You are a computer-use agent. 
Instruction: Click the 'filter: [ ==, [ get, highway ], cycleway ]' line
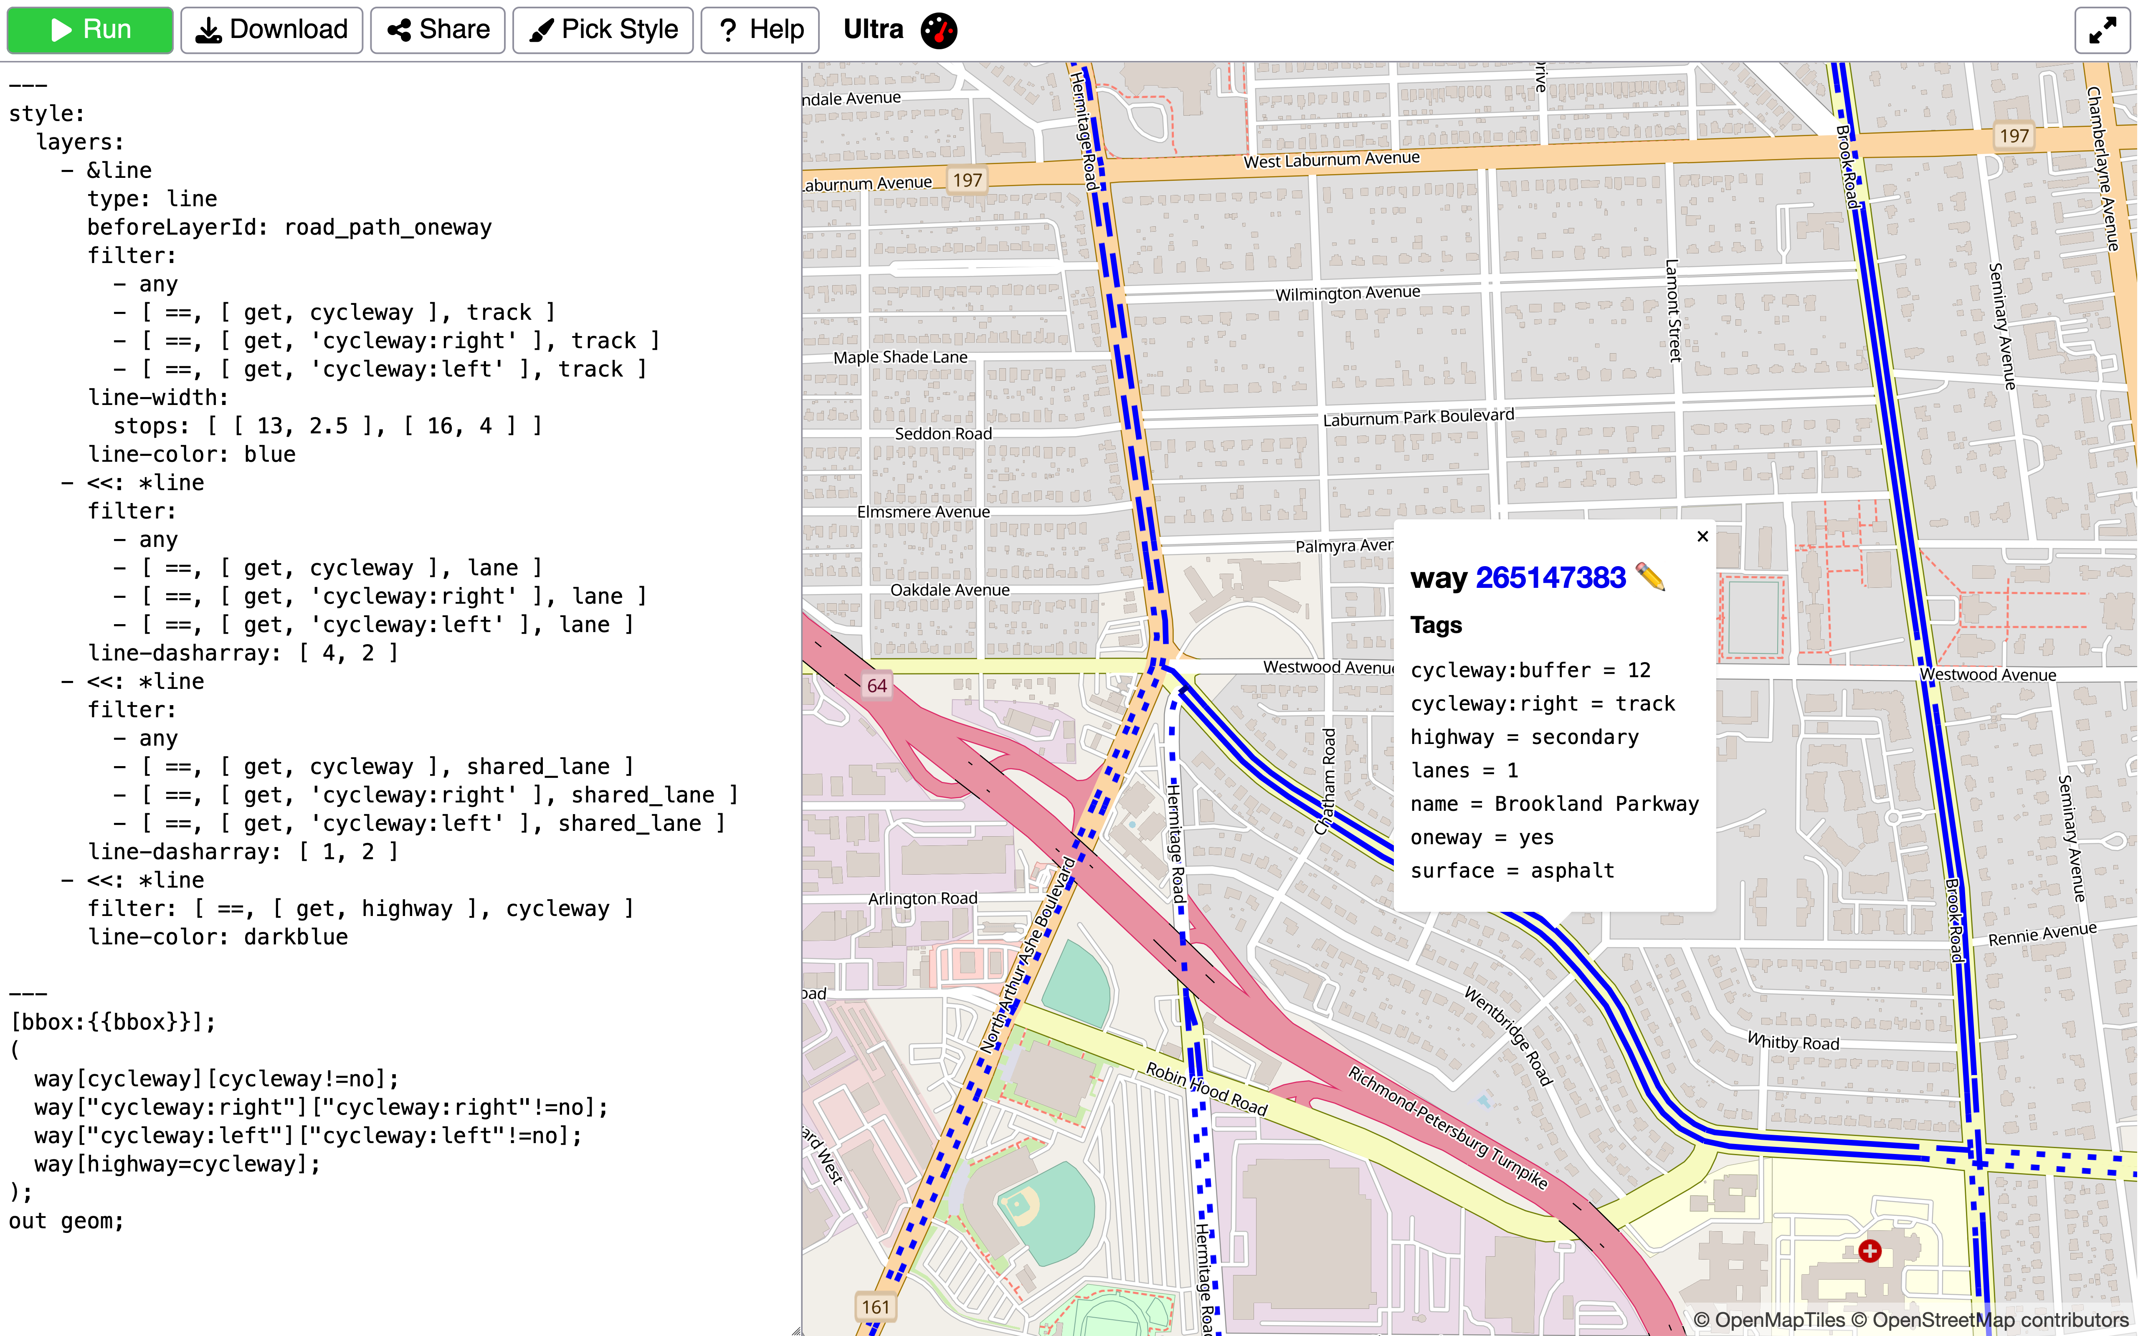[x=360, y=908]
